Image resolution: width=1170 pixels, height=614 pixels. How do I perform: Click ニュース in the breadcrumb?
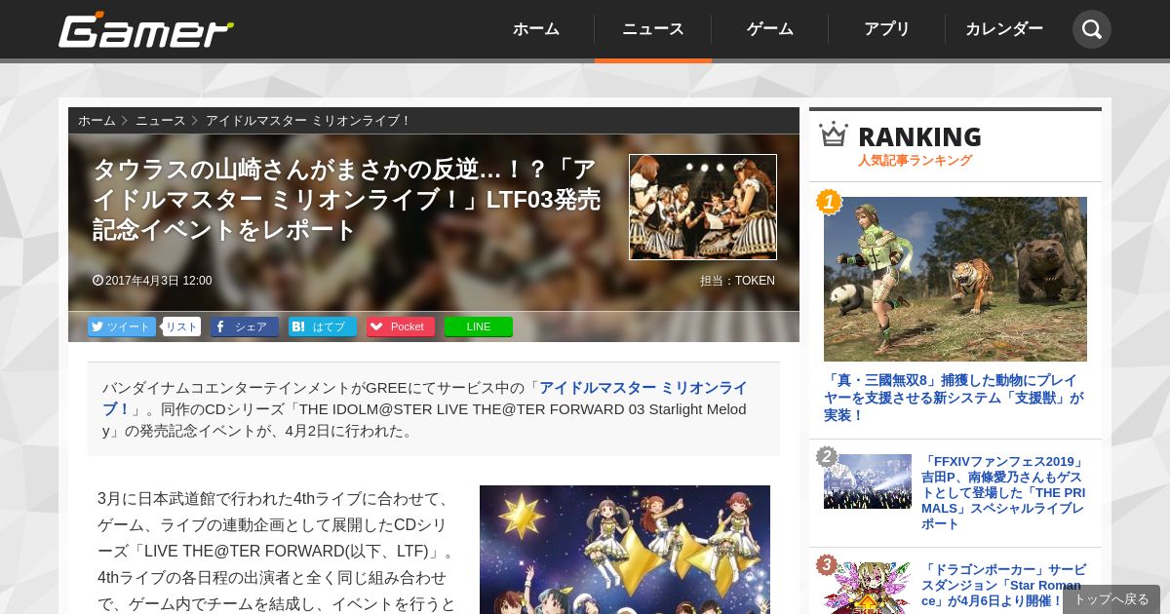(160, 121)
